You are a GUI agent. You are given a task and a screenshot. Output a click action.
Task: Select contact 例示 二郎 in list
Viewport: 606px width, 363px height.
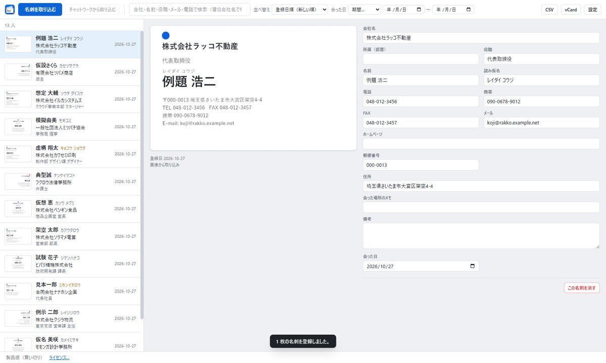tap(70, 318)
